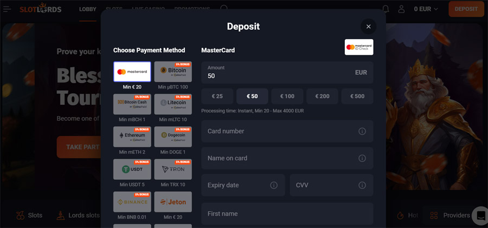Select the Mastercard payment method
The image size is (488, 228).
point(132,72)
